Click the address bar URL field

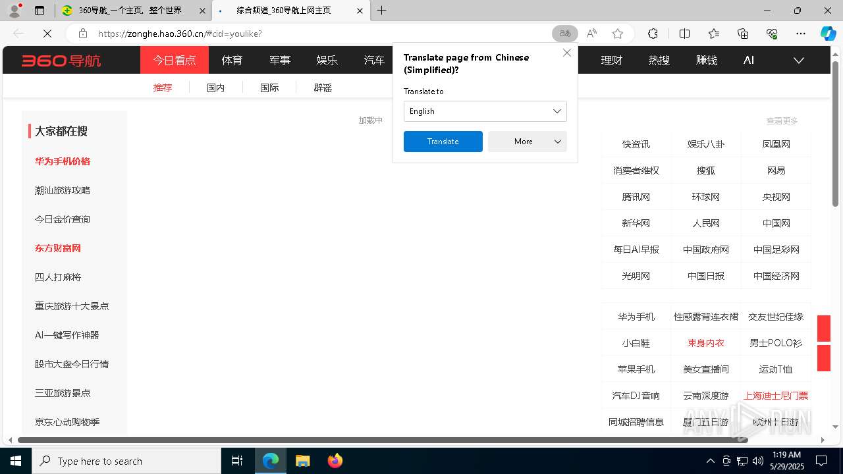(x=323, y=34)
